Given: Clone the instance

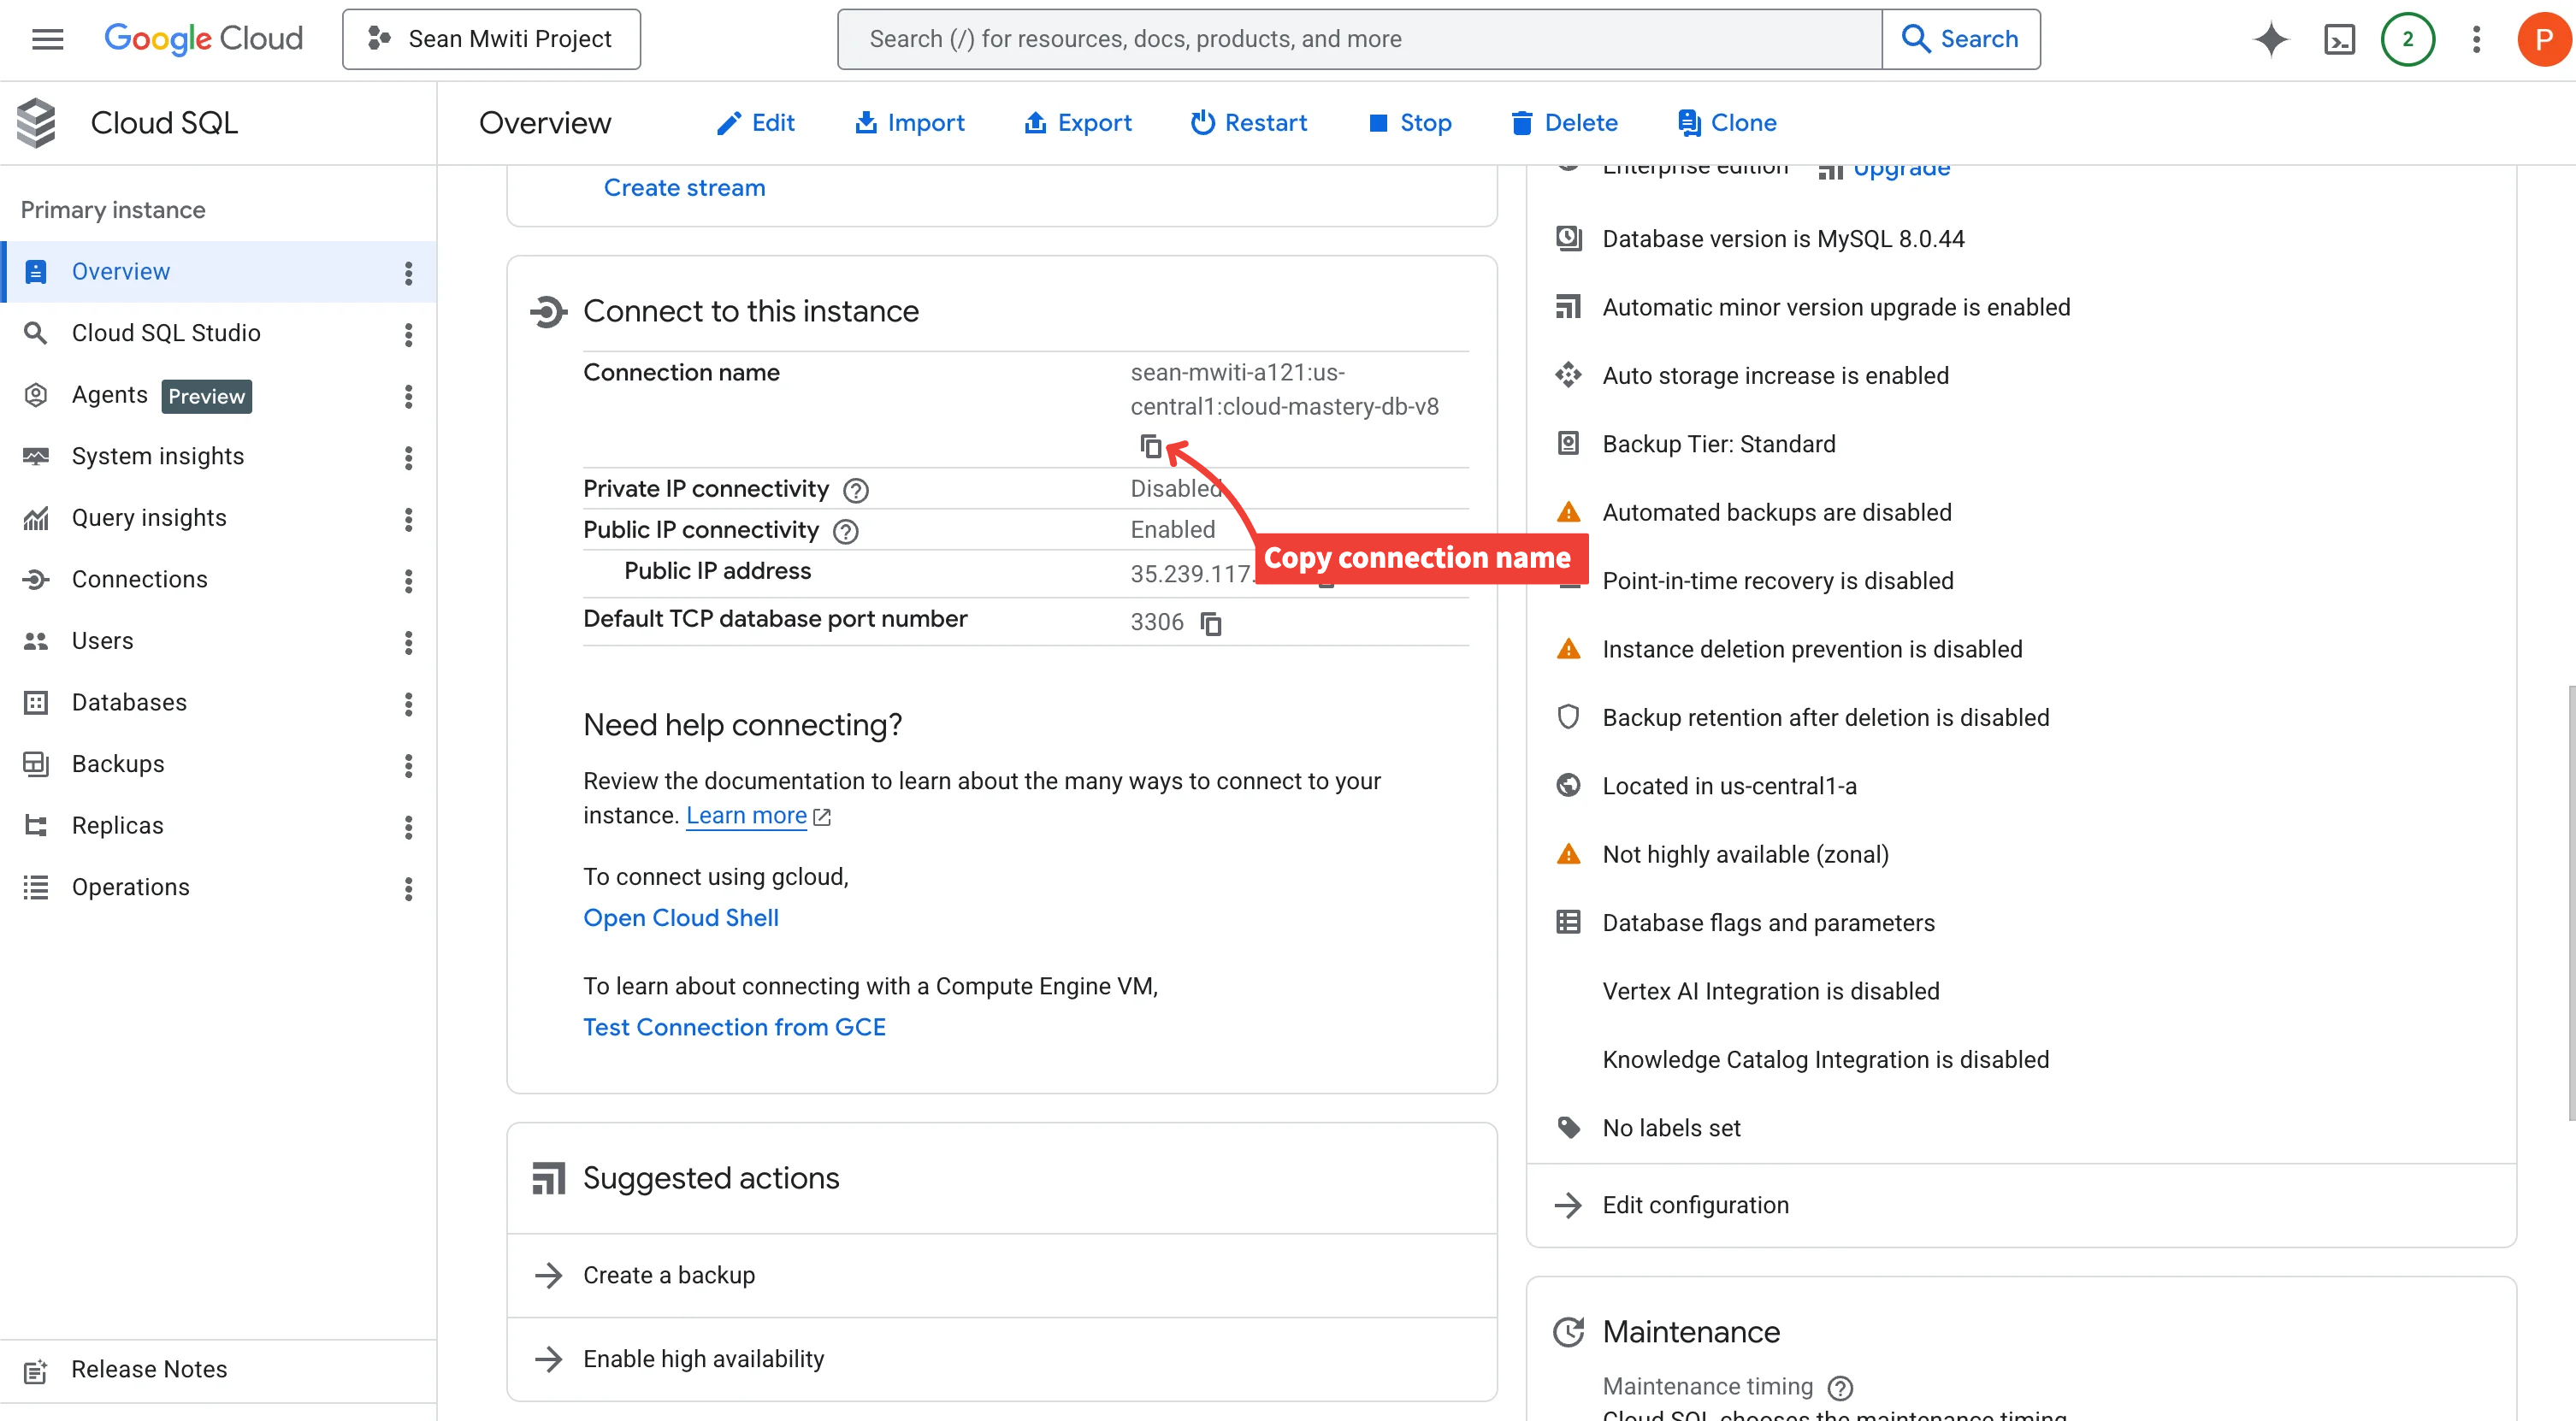Looking at the screenshot, I should click(1727, 123).
